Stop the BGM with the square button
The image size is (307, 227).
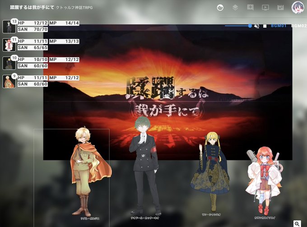pos(265,26)
